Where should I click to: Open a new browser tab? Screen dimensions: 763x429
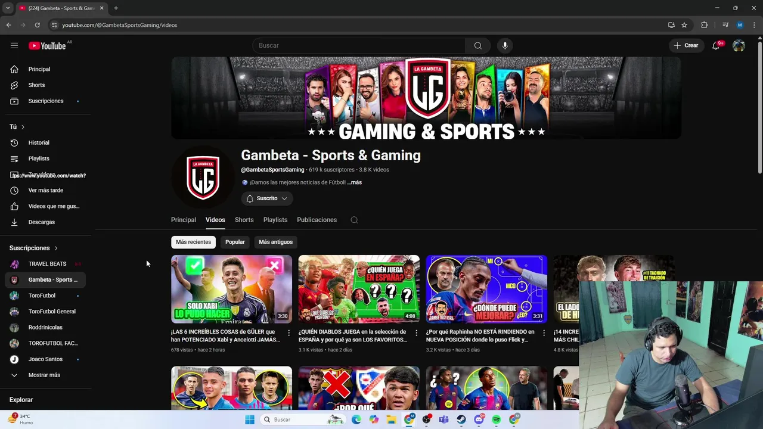click(x=116, y=8)
